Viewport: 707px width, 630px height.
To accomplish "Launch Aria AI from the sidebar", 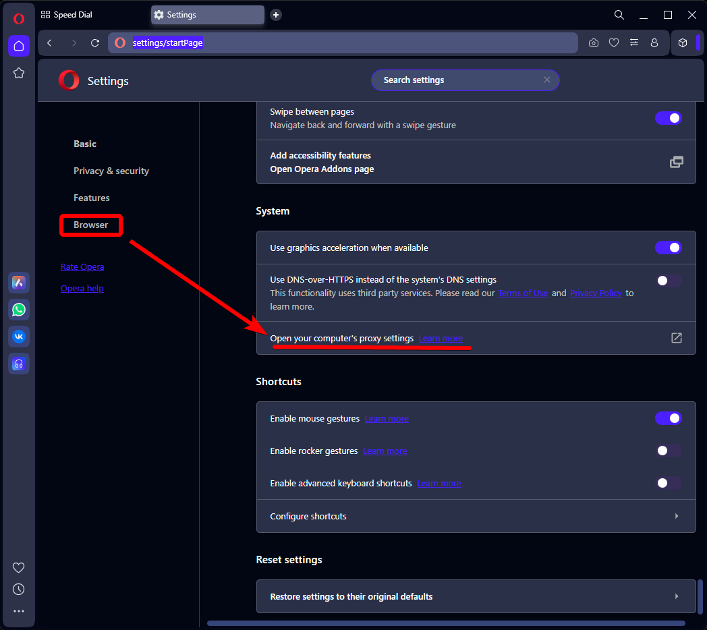I will [18, 283].
